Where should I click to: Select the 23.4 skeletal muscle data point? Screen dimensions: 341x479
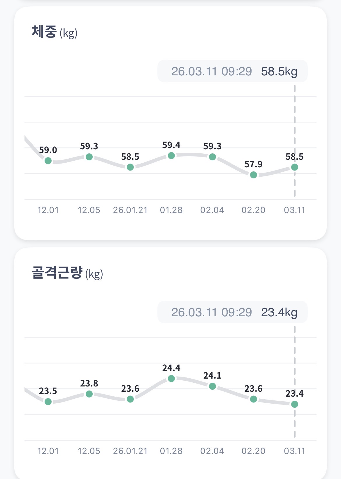pos(295,404)
